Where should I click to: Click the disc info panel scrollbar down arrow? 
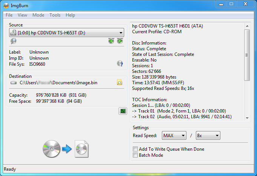(247, 118)
